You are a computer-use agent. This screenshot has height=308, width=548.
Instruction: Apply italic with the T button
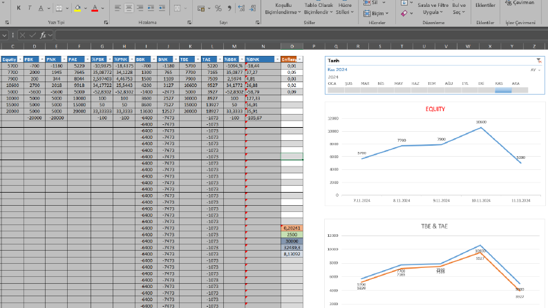point(29,8)
